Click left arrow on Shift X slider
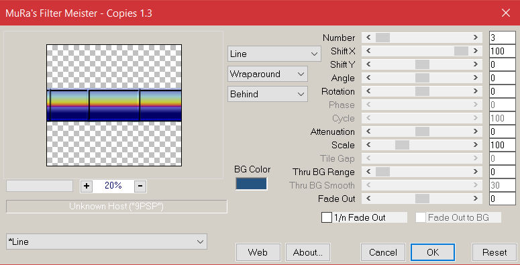 pyautogui.click(x=368, y=51)
